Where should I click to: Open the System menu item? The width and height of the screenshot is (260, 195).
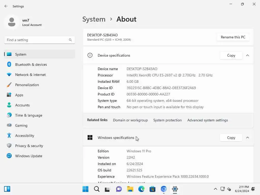[40, 54]
